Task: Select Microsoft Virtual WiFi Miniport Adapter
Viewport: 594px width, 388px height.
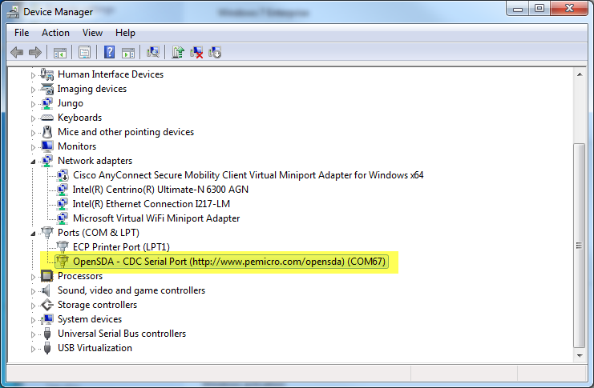Action: click(x=156, y=218)
